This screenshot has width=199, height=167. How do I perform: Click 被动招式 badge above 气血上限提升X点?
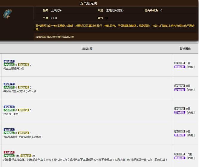pos(9,61)
